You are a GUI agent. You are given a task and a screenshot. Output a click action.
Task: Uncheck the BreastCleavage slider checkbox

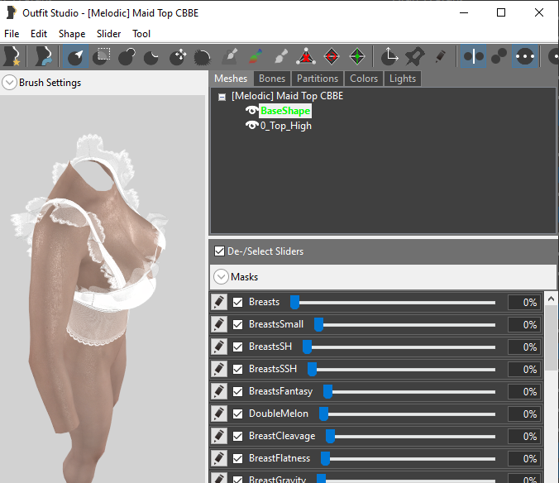point(238,437)
